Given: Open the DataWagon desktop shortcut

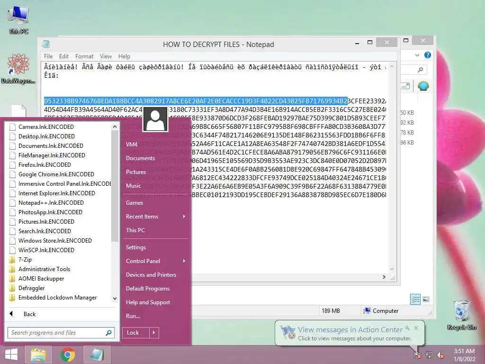Looking at the screenshot, I should pos(18,68).
